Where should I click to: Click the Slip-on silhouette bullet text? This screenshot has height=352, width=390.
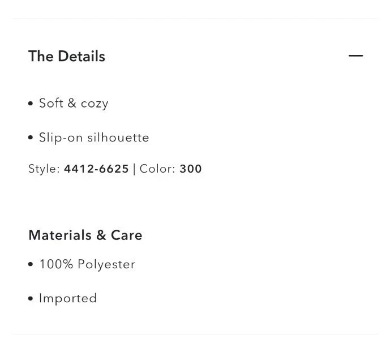(x=94, y=138)
